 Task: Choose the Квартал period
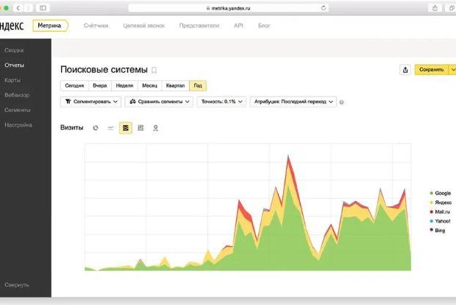click(x=175, y=85)
